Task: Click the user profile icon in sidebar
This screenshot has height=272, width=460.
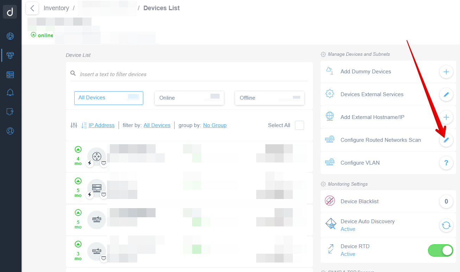Action: (10, 131)
